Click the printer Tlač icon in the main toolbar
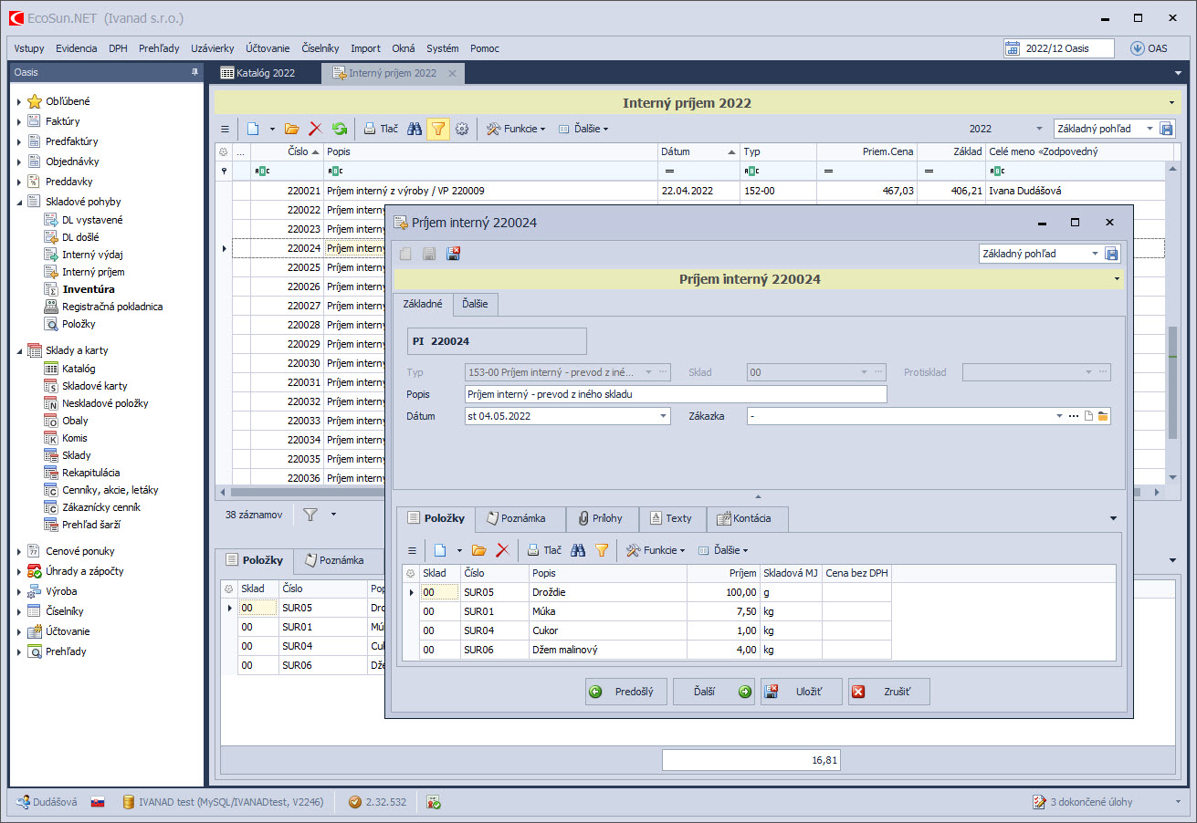 click(380, 130)
